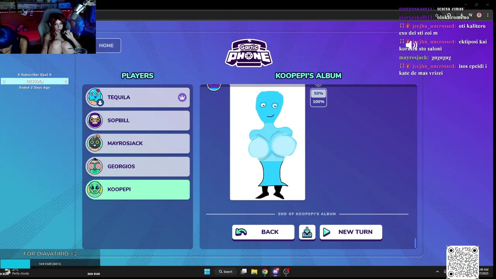Image resolution: width=496 pixels, height=279 pixels.
Task: Open GEORGIOS's album
Action: 138,166
